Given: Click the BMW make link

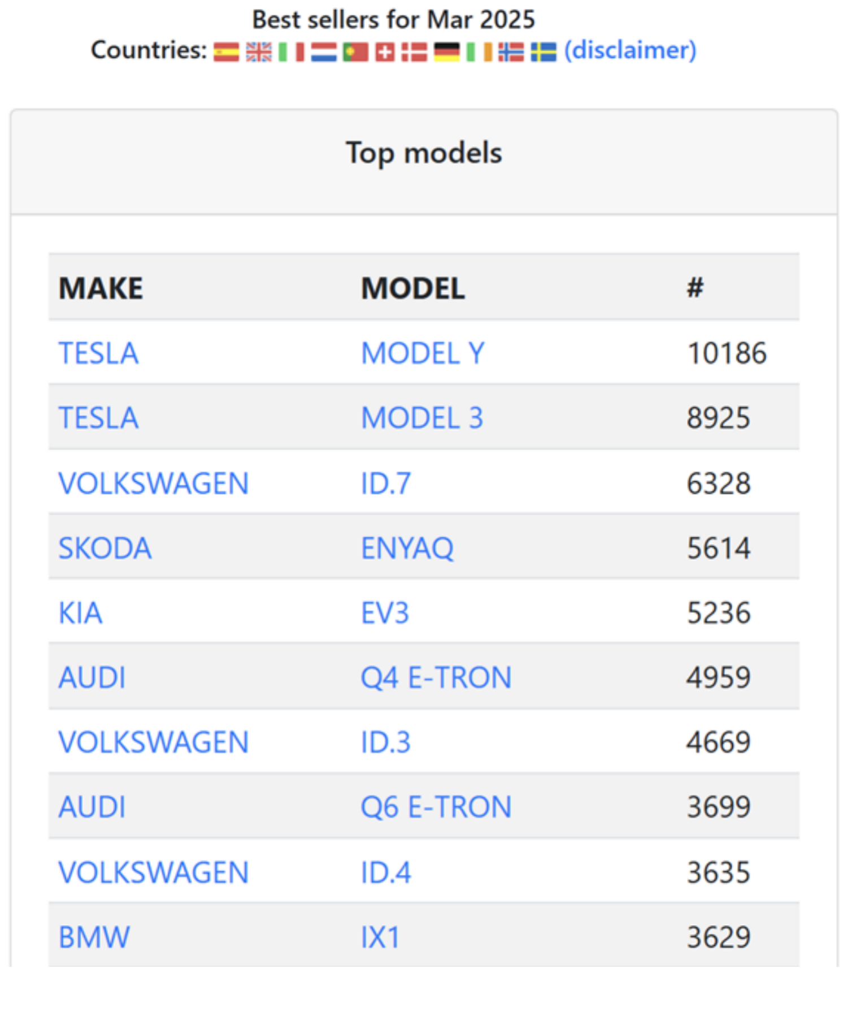Looking at the screenshot, I should coord(94,938).
